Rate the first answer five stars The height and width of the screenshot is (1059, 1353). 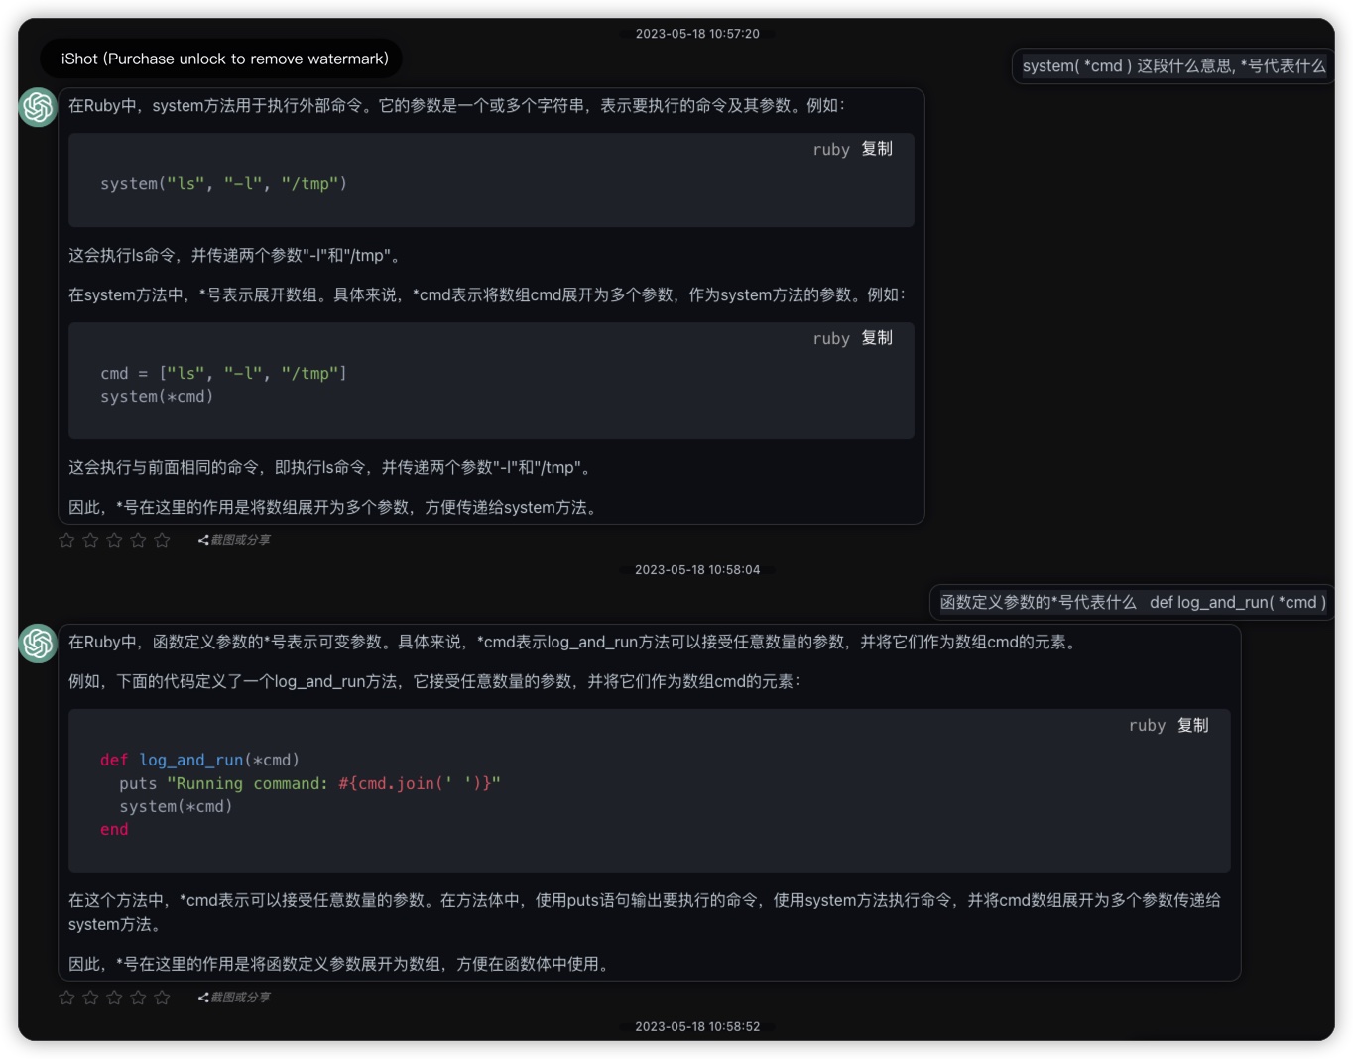[162, 540]
